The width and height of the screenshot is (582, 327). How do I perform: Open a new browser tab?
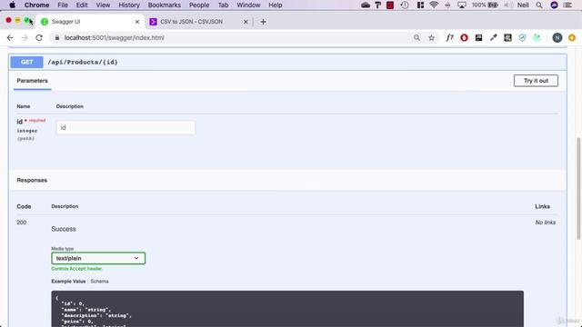click(x=263, y=22)
